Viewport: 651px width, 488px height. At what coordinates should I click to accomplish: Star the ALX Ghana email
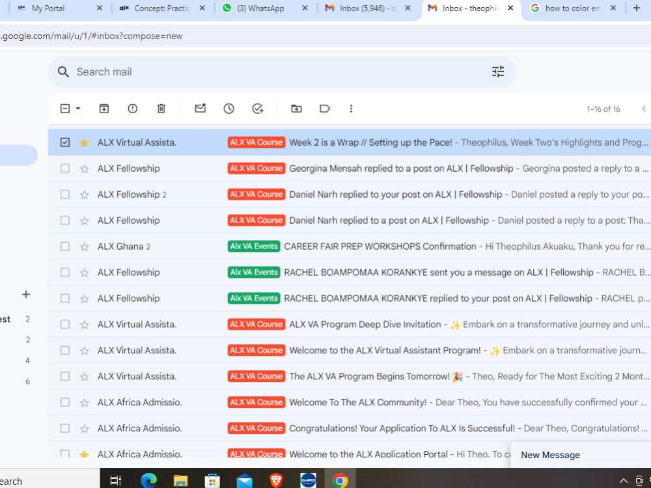click(x=84, y=247)
